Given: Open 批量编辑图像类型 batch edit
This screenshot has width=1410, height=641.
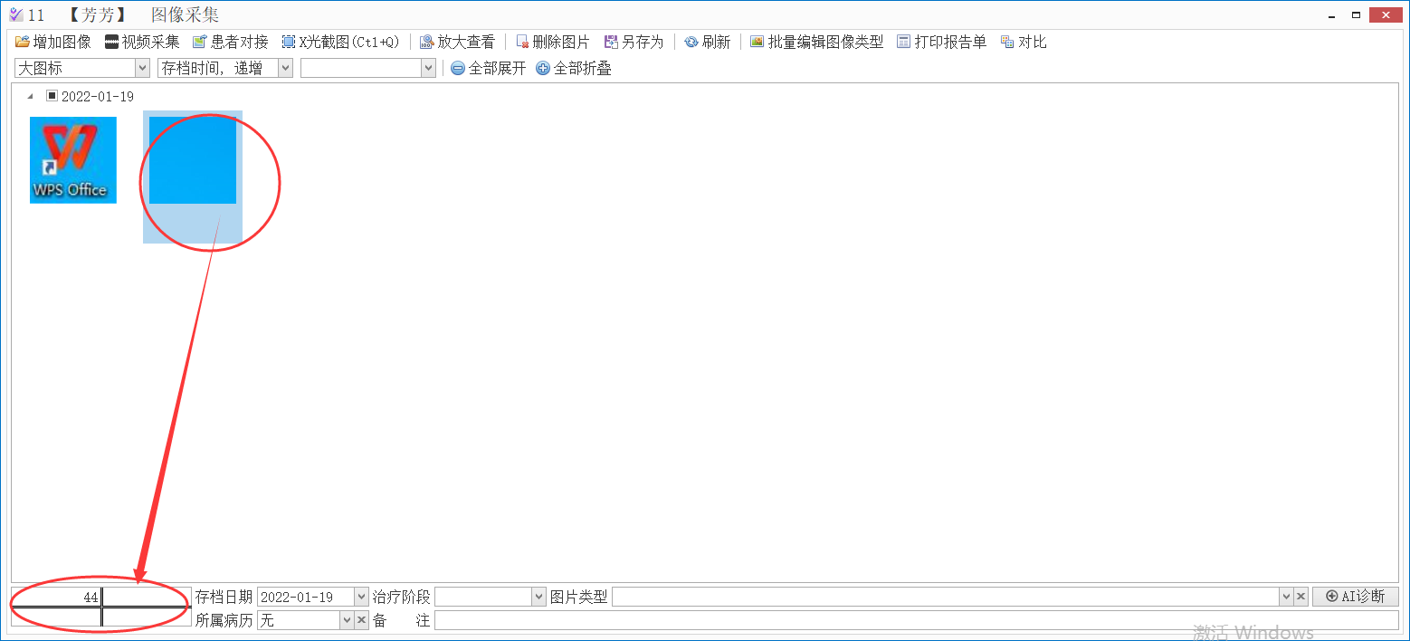Looking at the screenshot, I should (816, 42).
